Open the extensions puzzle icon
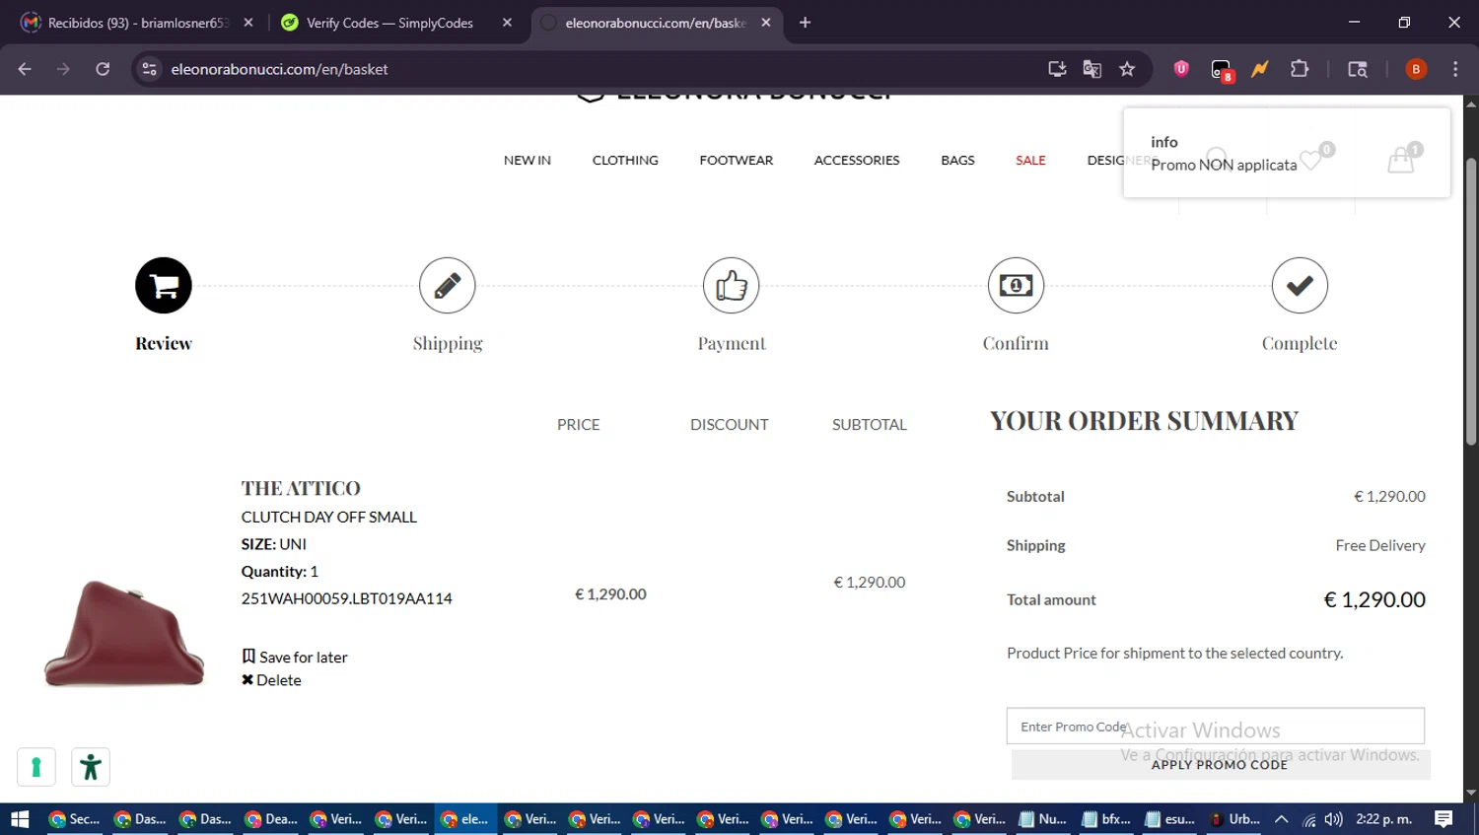The height and width of the screenshot is (835, 1479). (1300, 69)
